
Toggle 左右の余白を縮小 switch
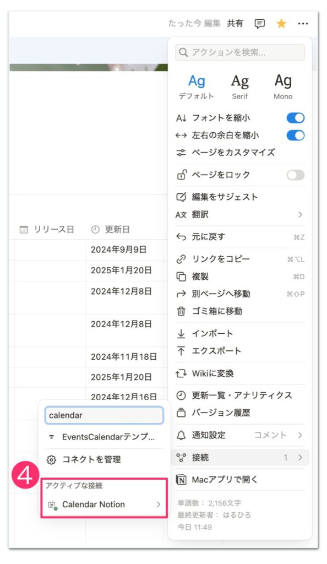(x=296, y=135)
